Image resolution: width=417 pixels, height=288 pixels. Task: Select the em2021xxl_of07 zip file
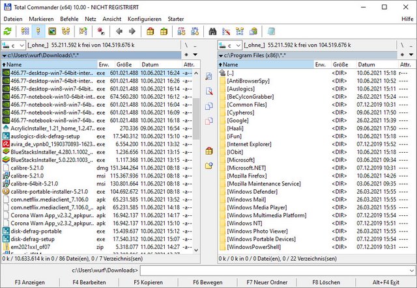pyautogui.click(x=97, y=247)
